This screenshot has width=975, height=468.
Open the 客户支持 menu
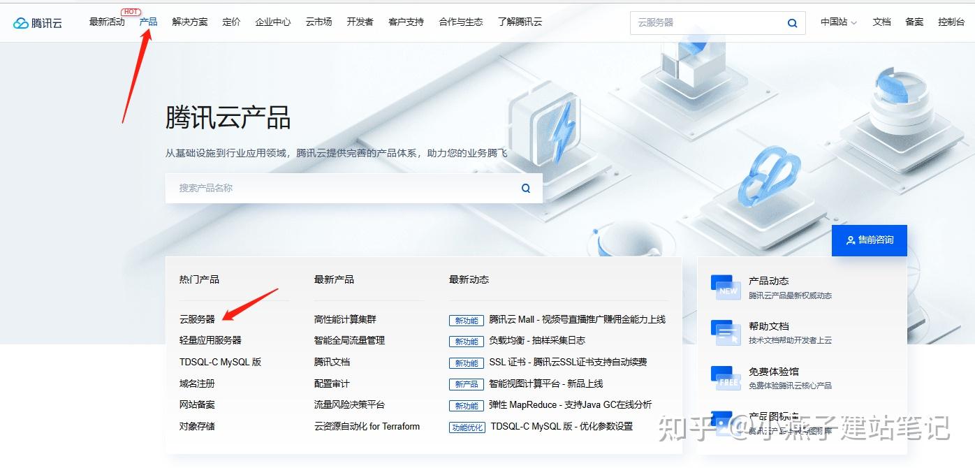coord(406,22)
